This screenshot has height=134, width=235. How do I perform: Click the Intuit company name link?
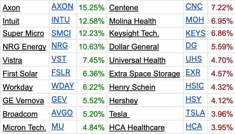(11, 21)
